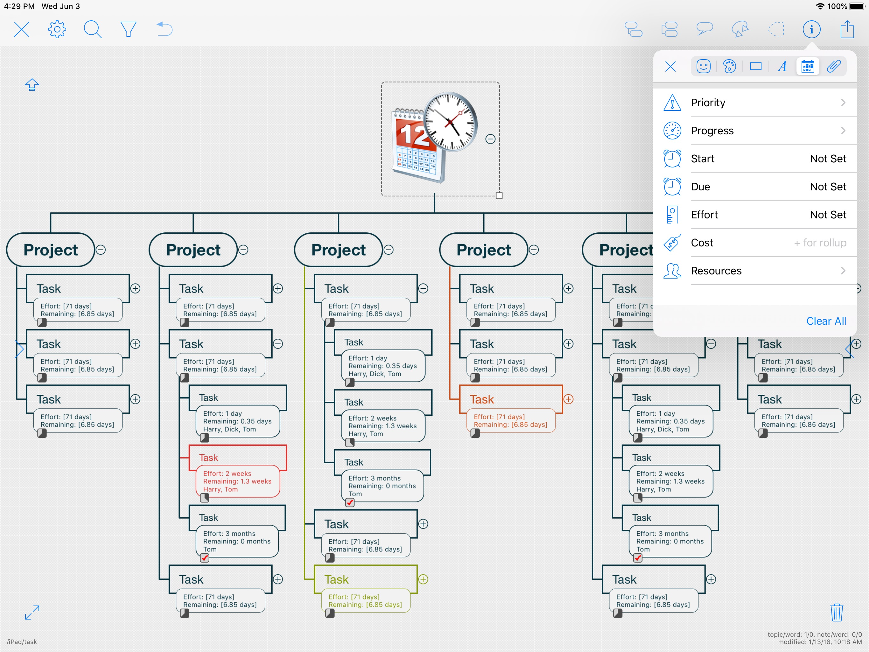Toggle progress box under red Task
This screenshot has width=869, height=652.
point(205,498)
